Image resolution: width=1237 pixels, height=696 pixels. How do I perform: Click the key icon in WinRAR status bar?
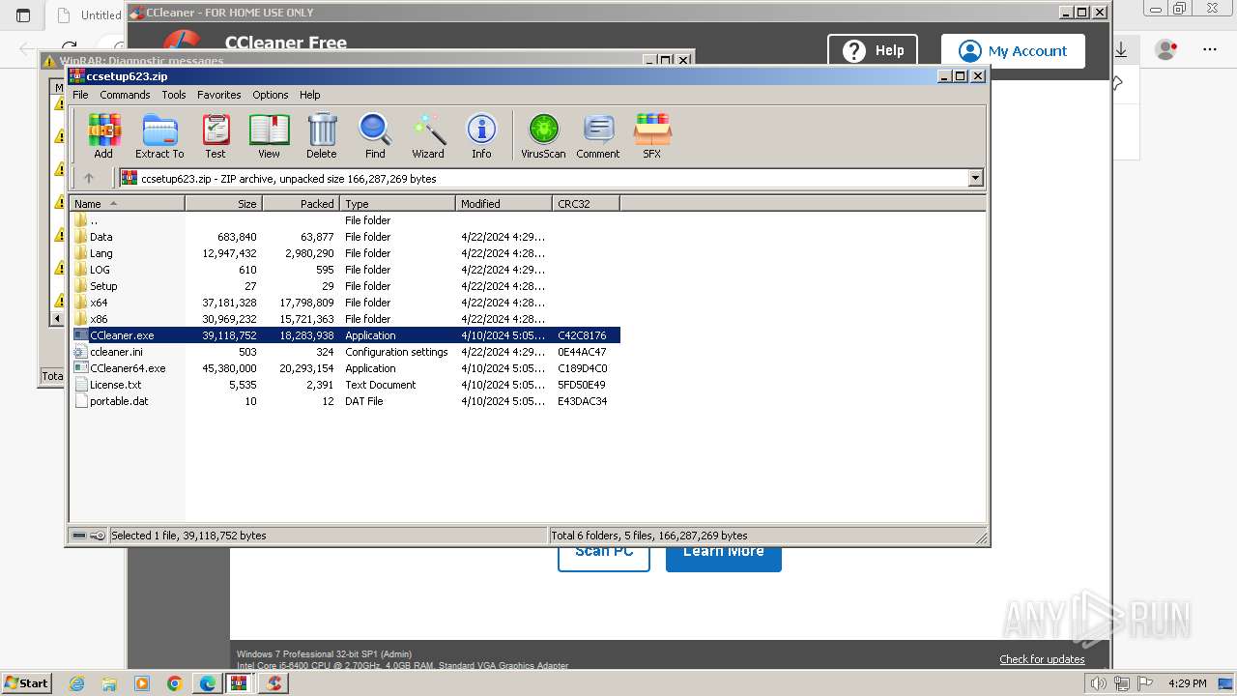point(98,536)
